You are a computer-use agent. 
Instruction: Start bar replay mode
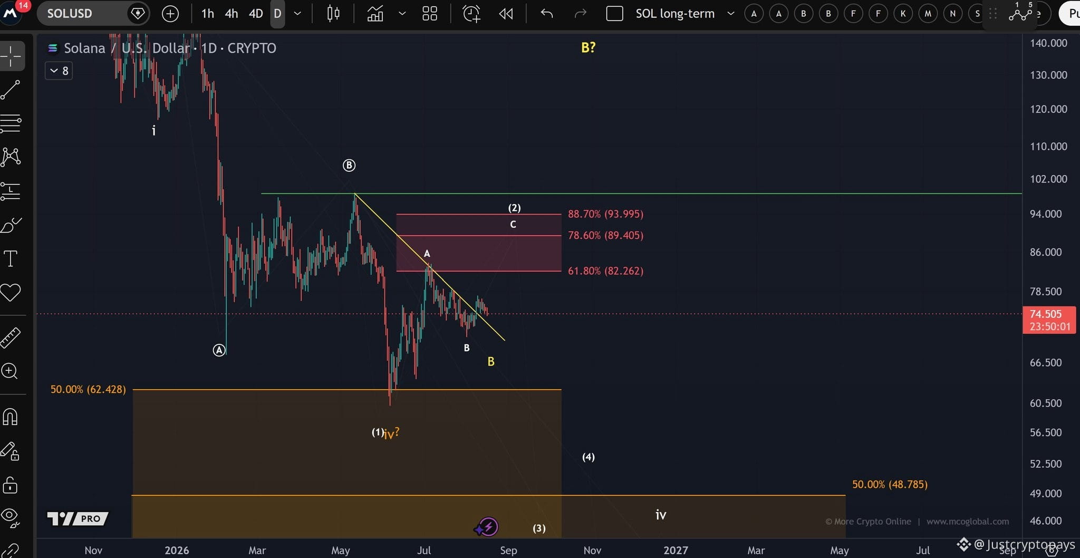[506, 14]
